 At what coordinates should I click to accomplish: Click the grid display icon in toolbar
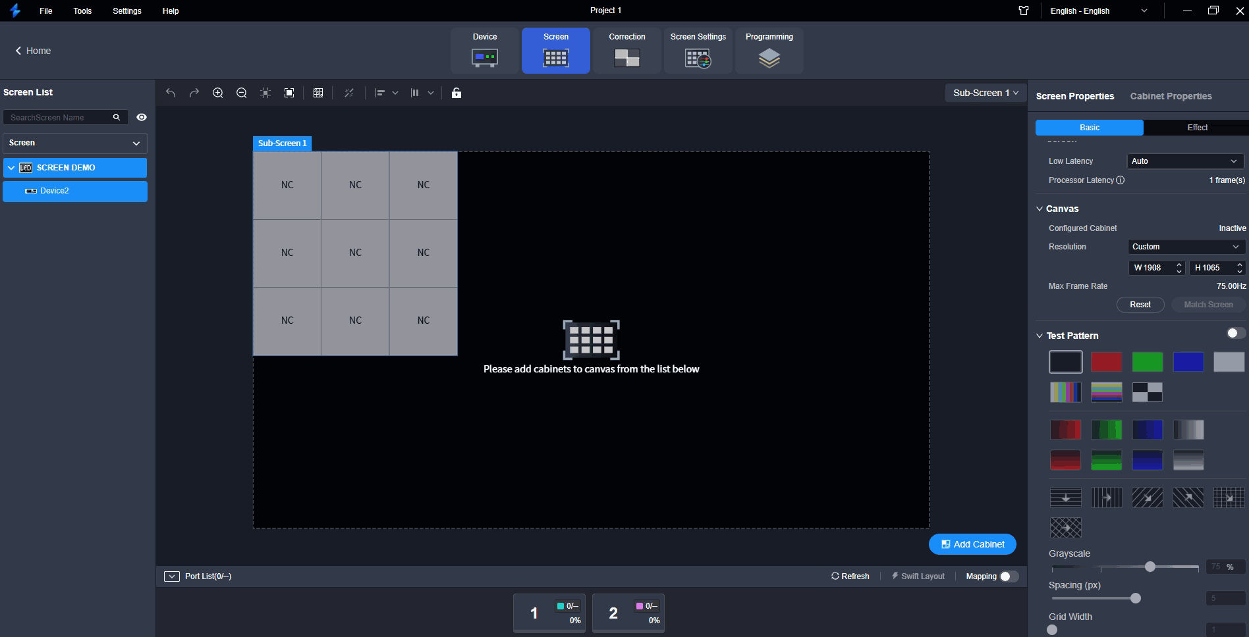tap(318, 93)
